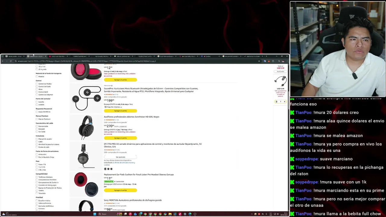Screen dimensions: 386x217
Task: Check the Control de Medios filter
Action: pos(37,84)
